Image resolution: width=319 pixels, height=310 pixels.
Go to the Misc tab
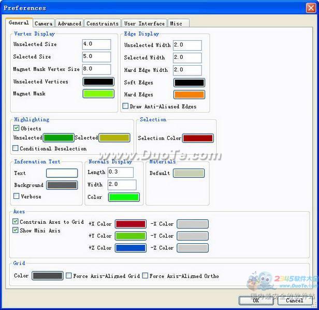pos(176,23)
